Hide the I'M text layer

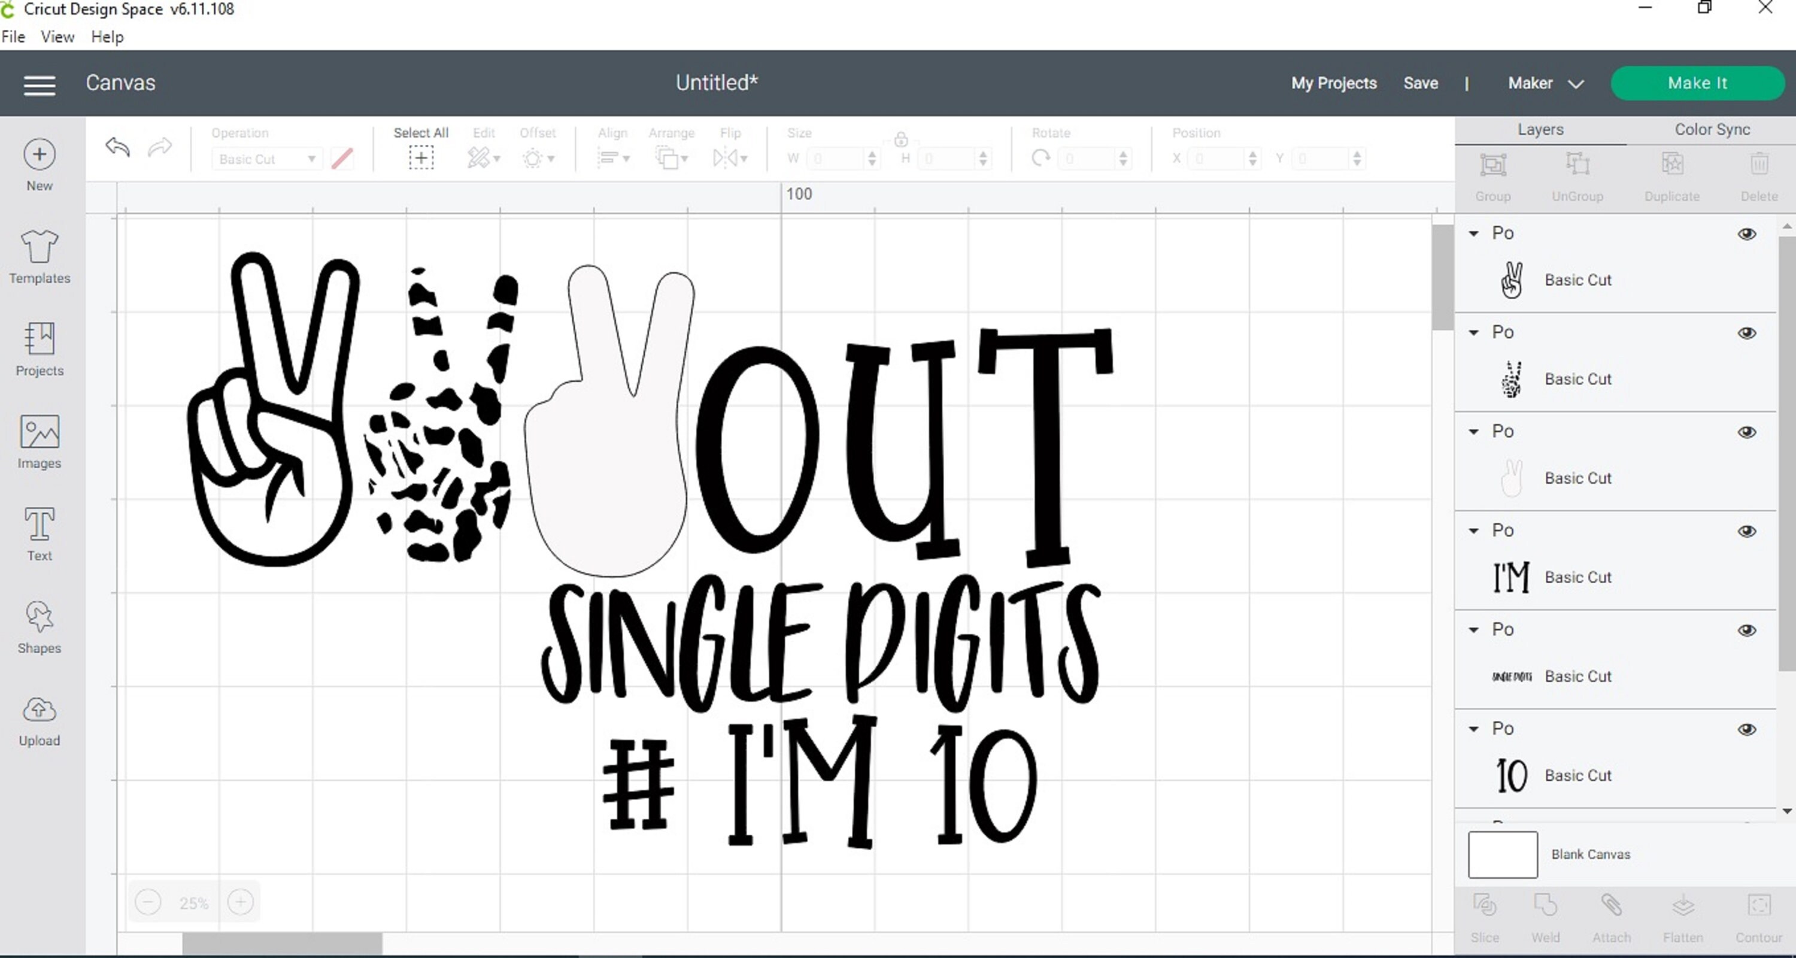1748,531
